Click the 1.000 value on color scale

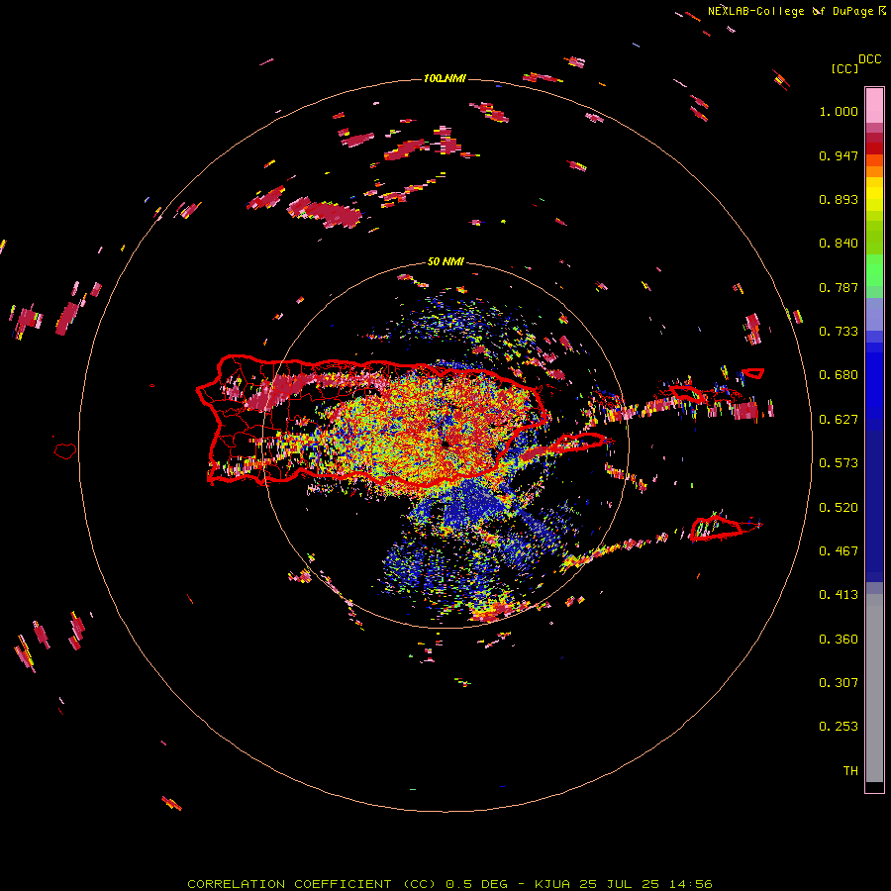click(x=839, y=111)
